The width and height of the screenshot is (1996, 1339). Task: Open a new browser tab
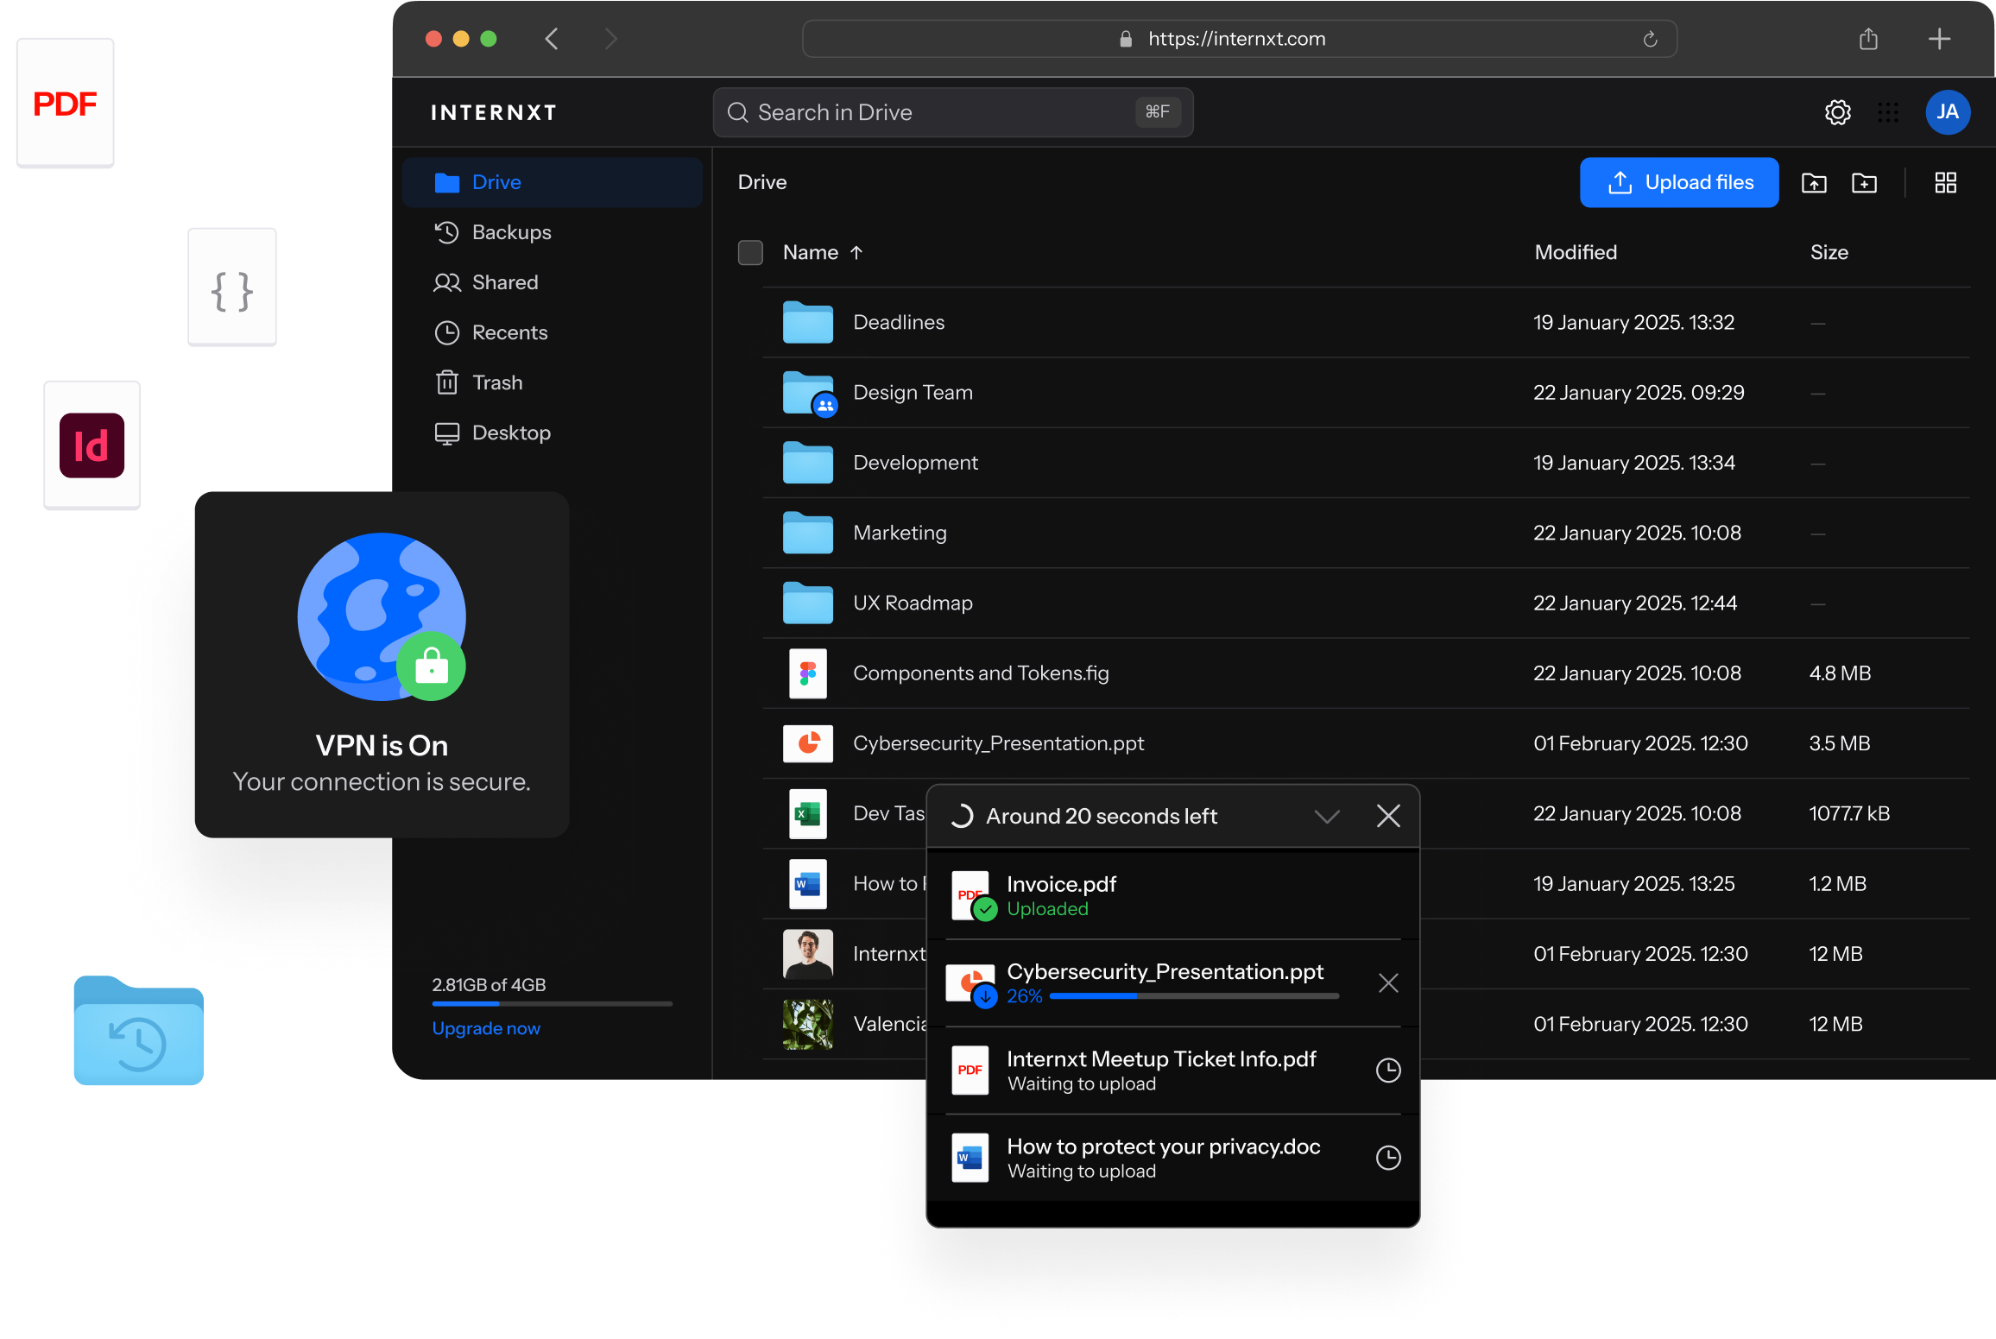[x=1938, y=38]
